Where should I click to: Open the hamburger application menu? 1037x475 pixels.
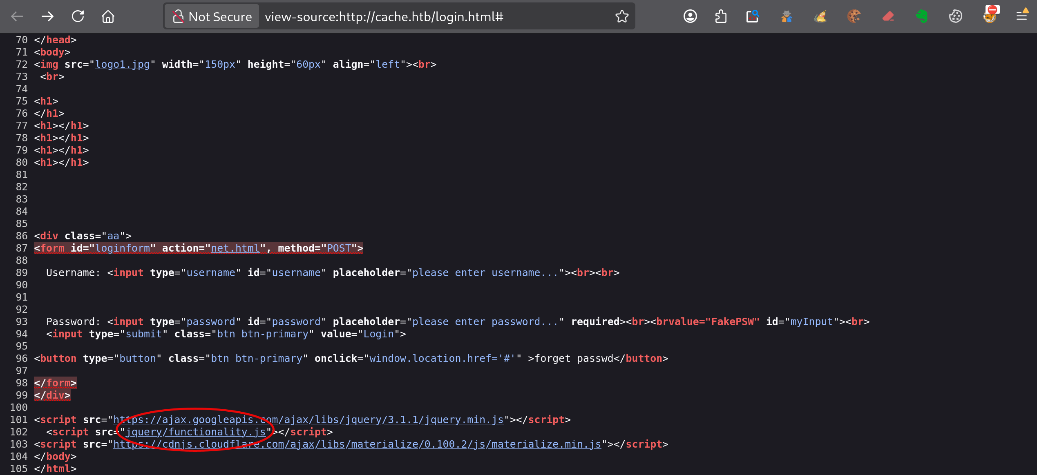point(1022,16)
